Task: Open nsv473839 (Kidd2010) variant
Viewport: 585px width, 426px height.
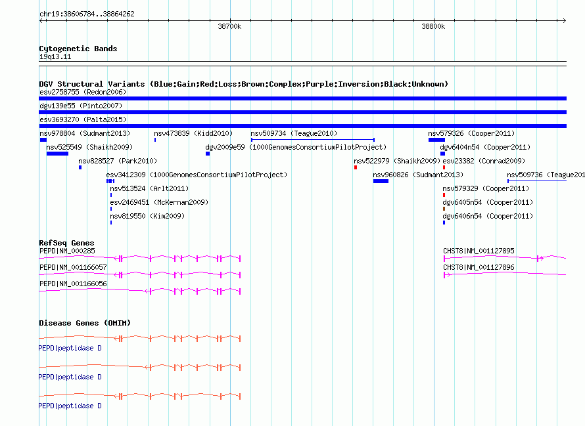Action: tap(193, 133)
